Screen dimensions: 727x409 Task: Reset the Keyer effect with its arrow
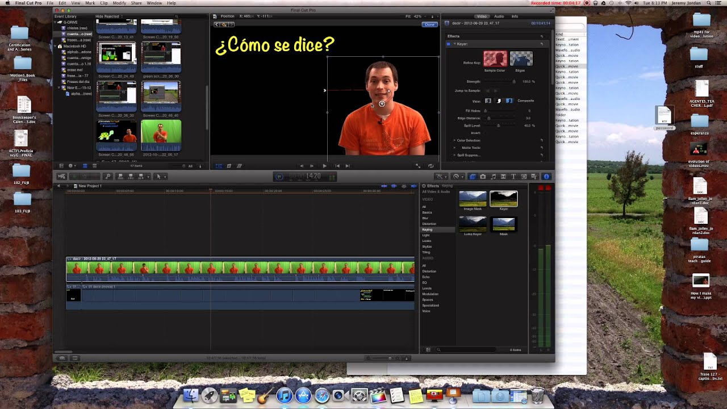coord(542,44)
